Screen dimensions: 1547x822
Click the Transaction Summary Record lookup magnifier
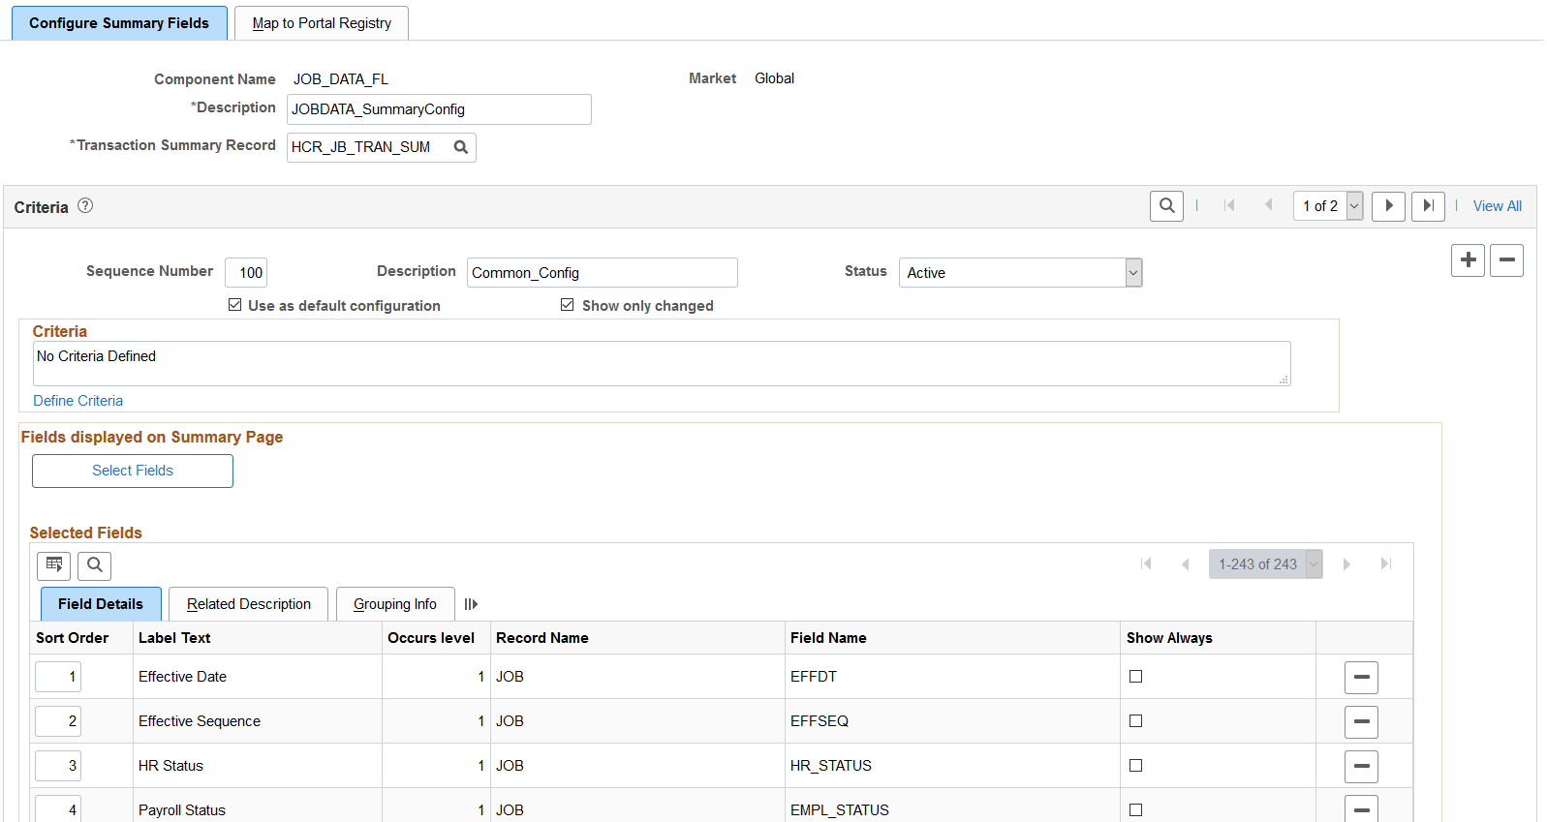click(461, 147)
